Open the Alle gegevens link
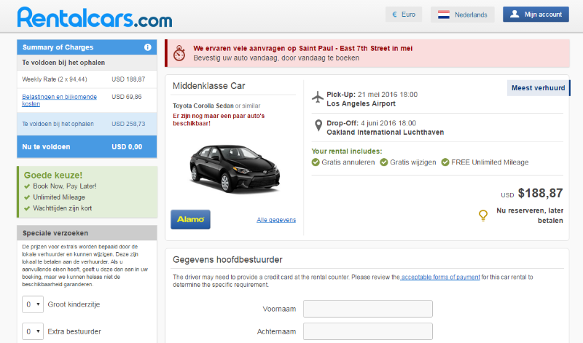Viewport: 583px width, 343px height. pyautogui.click(x=276, y=220)
